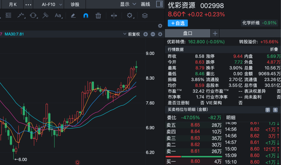281x165 pixels.
Task: Select the 卖三 8.63 order row
Action: 194,138
